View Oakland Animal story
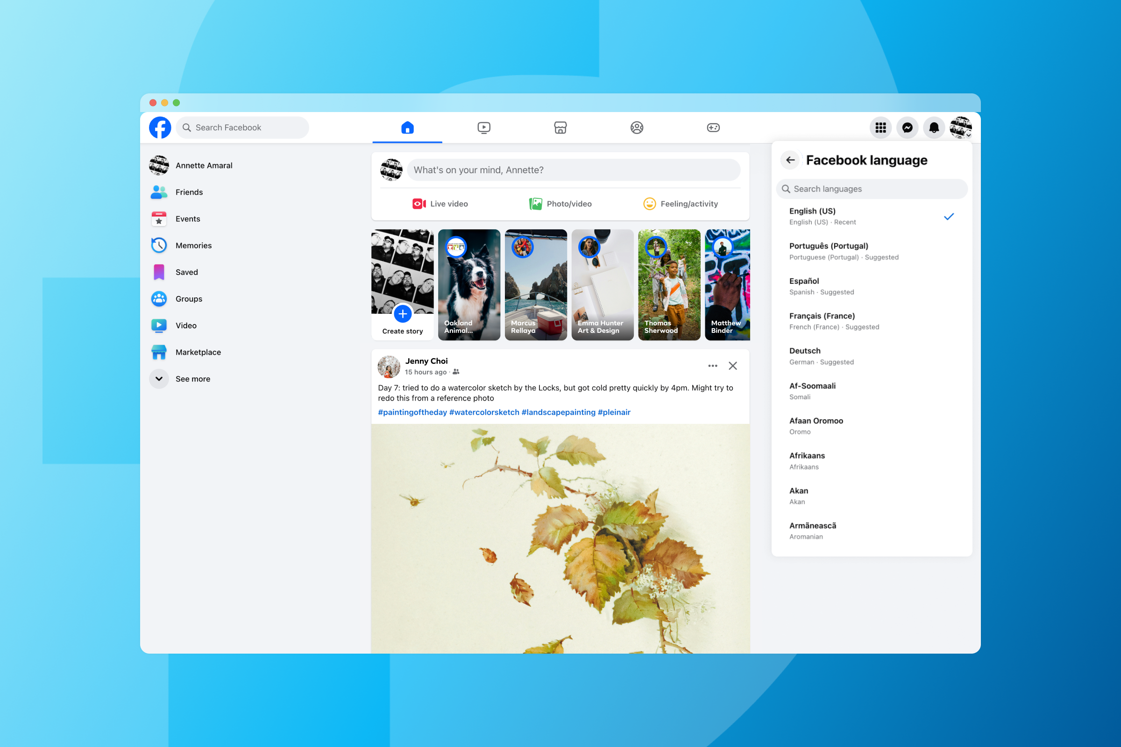This screenshot has height=747, width=1121. (469, 285)
